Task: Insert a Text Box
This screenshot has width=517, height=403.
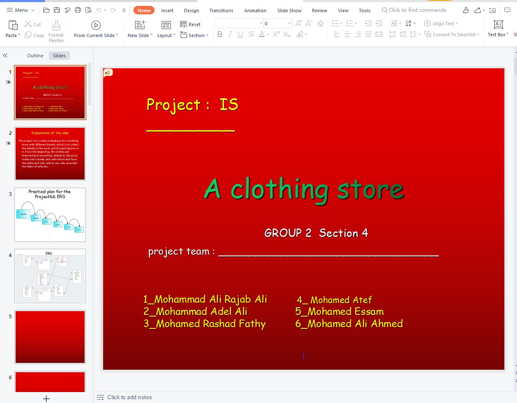Action: click(497, 30)
